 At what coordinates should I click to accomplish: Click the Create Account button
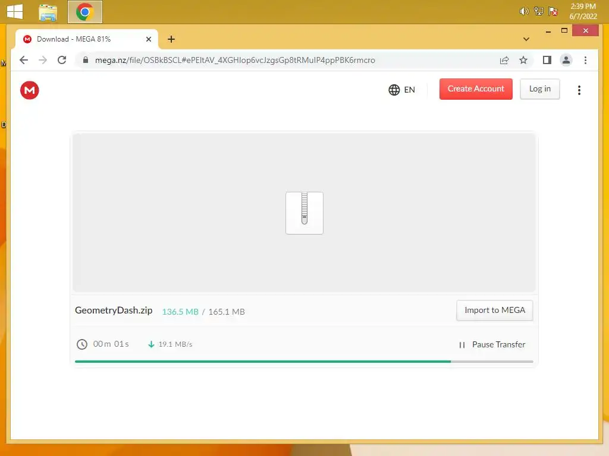point(476,89)
